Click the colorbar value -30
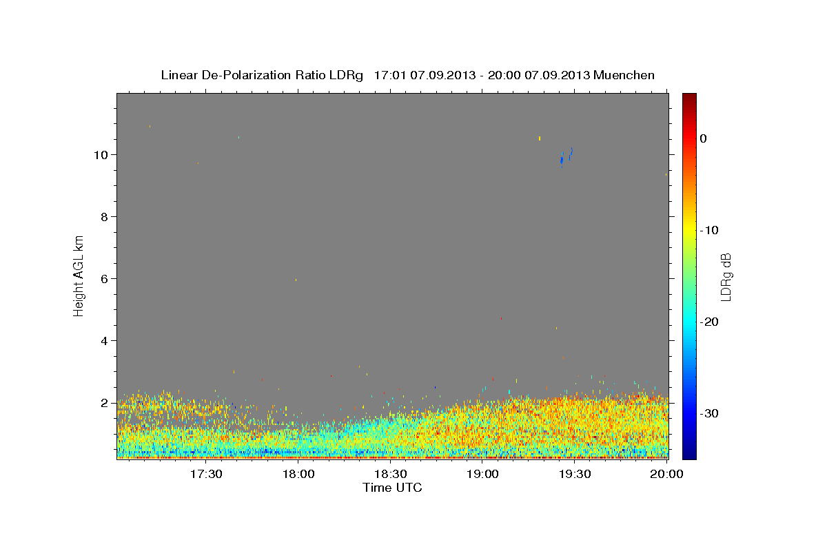 click(x=709, y=413)
